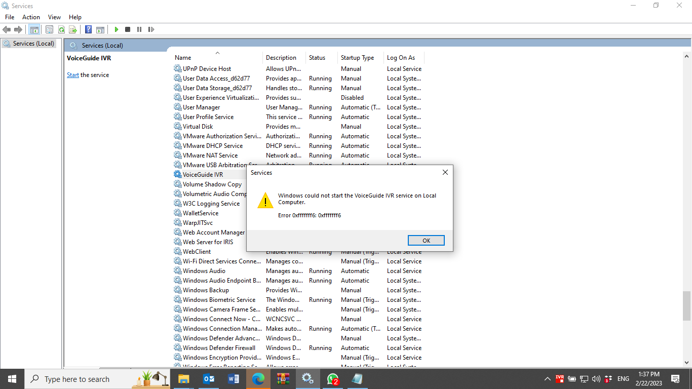The image size is (692, 389).
Task: Click the Stop Service square icon
Action: (128, 29)
